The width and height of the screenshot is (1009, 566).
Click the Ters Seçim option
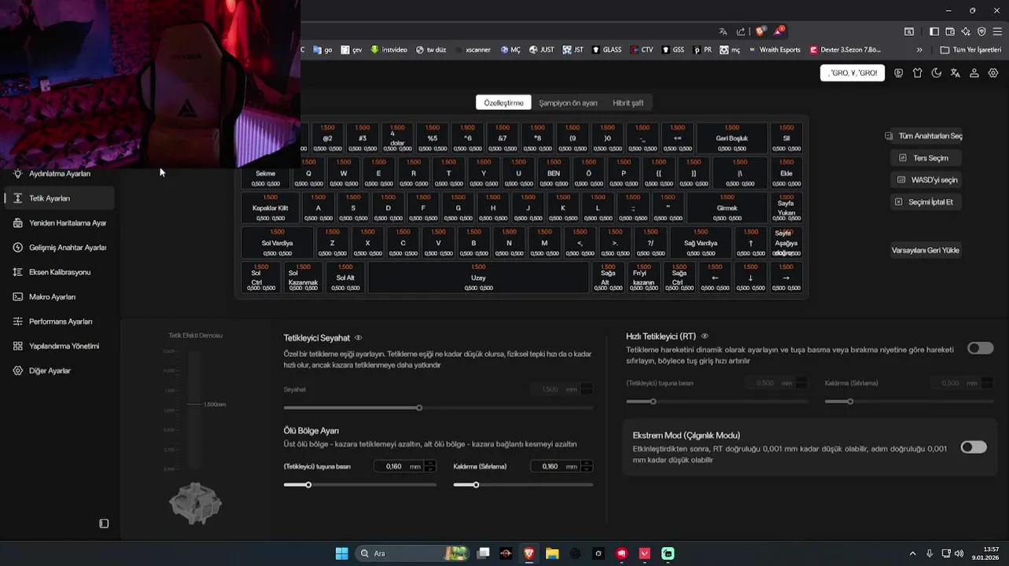tap(924, 158)
